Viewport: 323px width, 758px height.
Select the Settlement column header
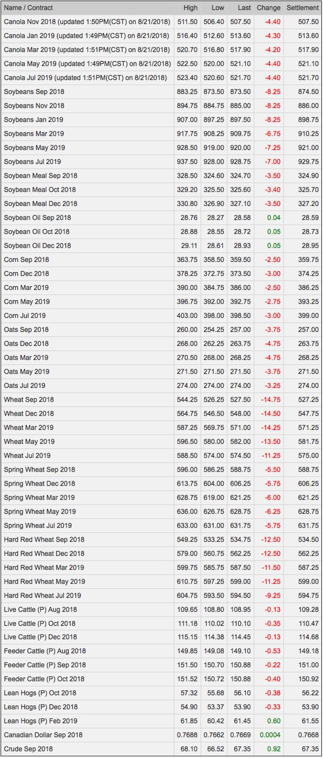(x=302, y=8)
